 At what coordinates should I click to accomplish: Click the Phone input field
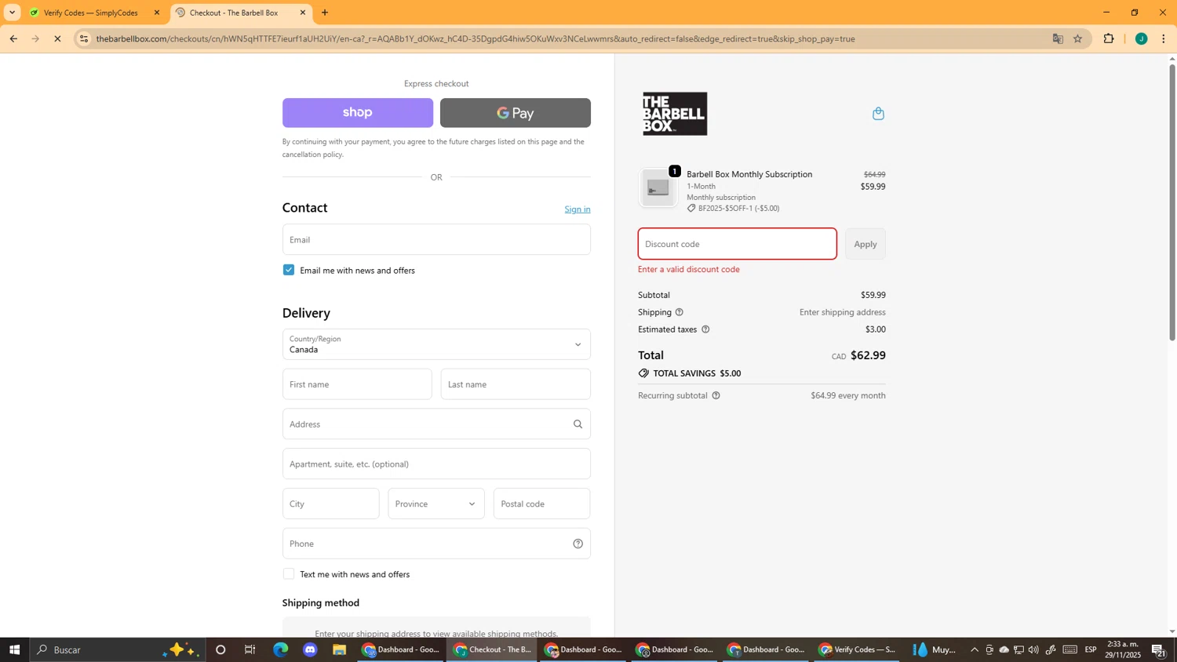[436, 544]
